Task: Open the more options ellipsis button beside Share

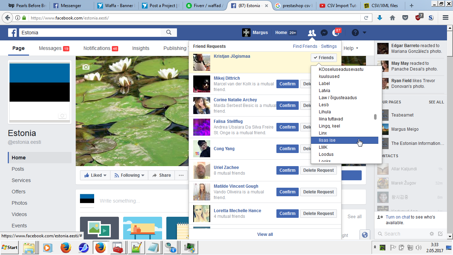Action: 181,175
